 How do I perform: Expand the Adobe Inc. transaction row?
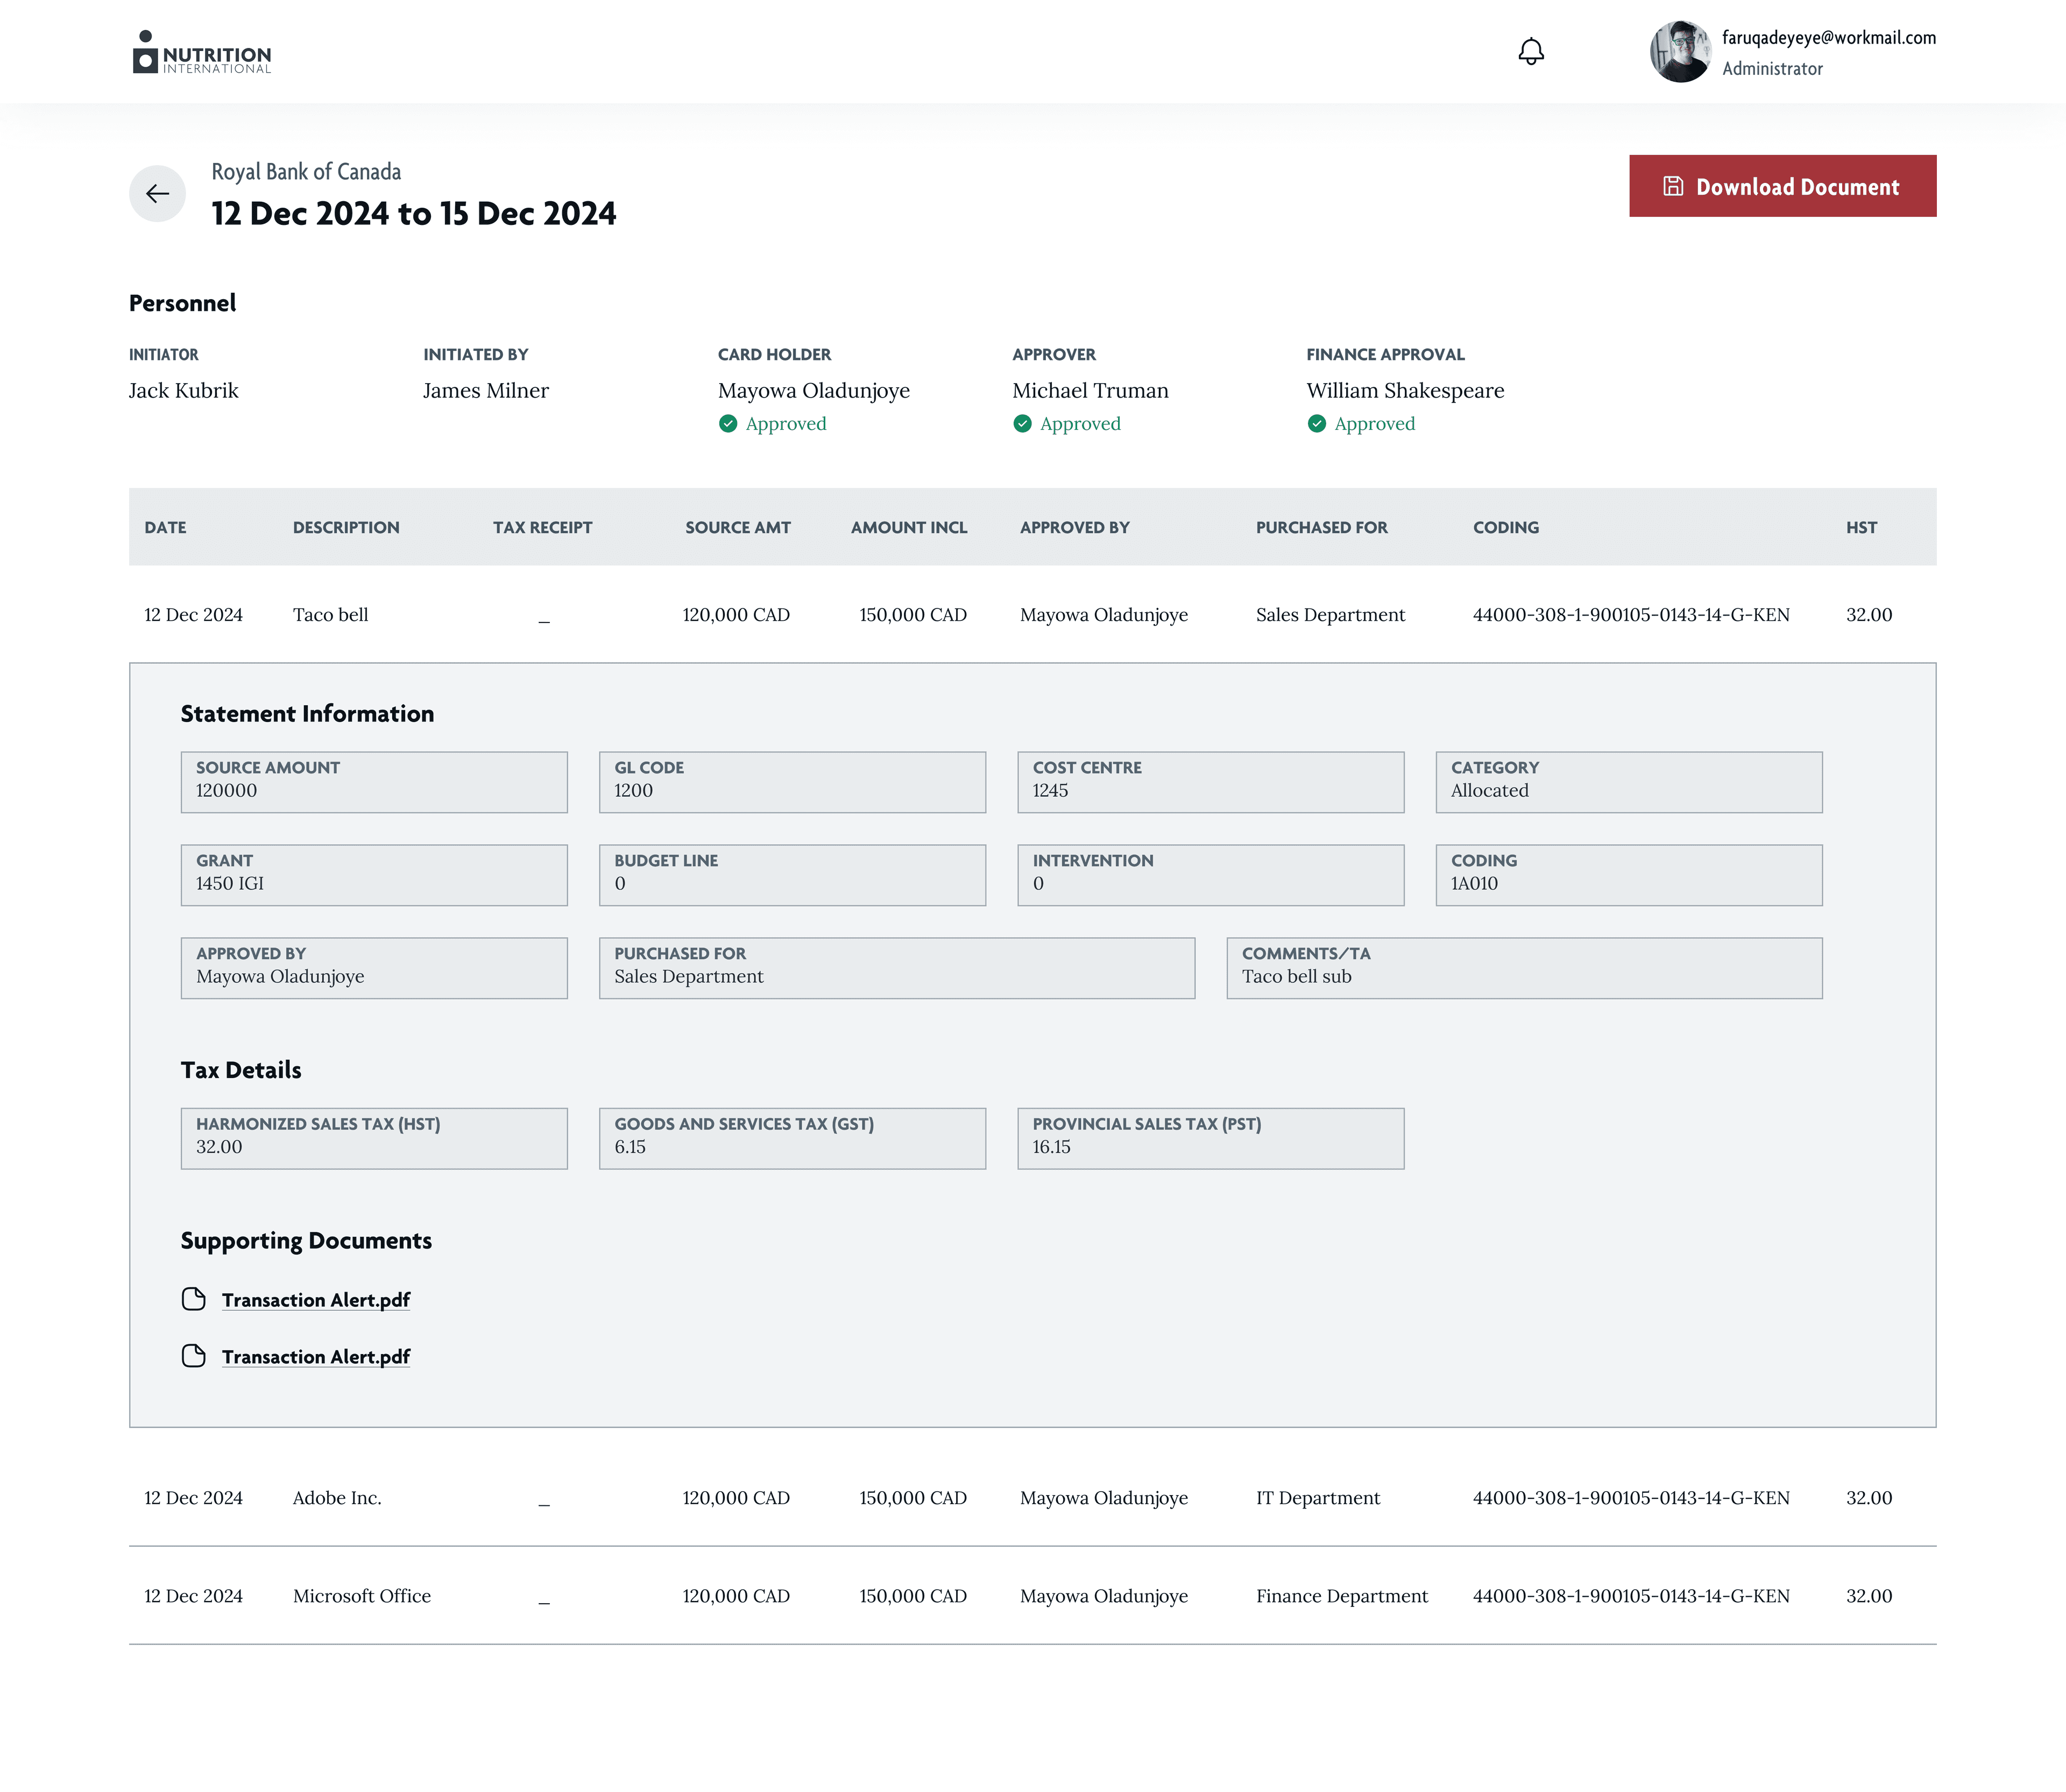pos(1032,1497)
